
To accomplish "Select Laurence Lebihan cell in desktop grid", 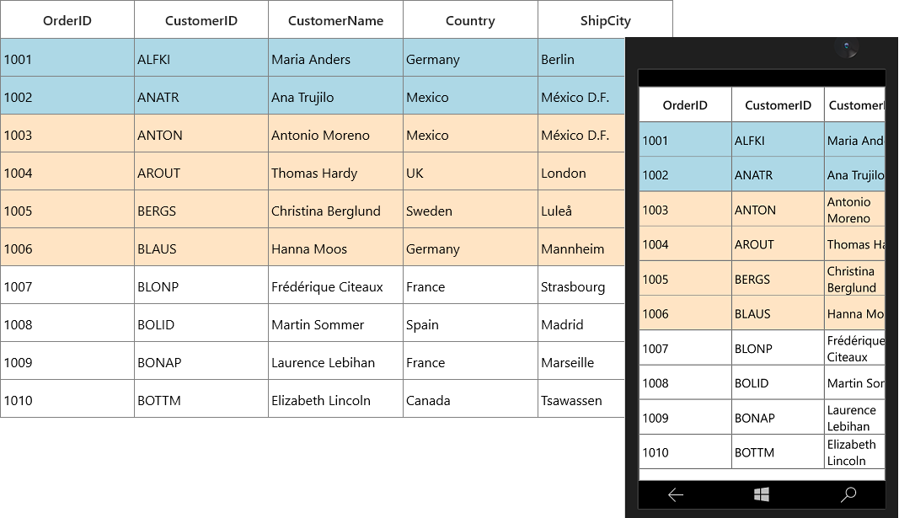I will click(x=335, y=360).
